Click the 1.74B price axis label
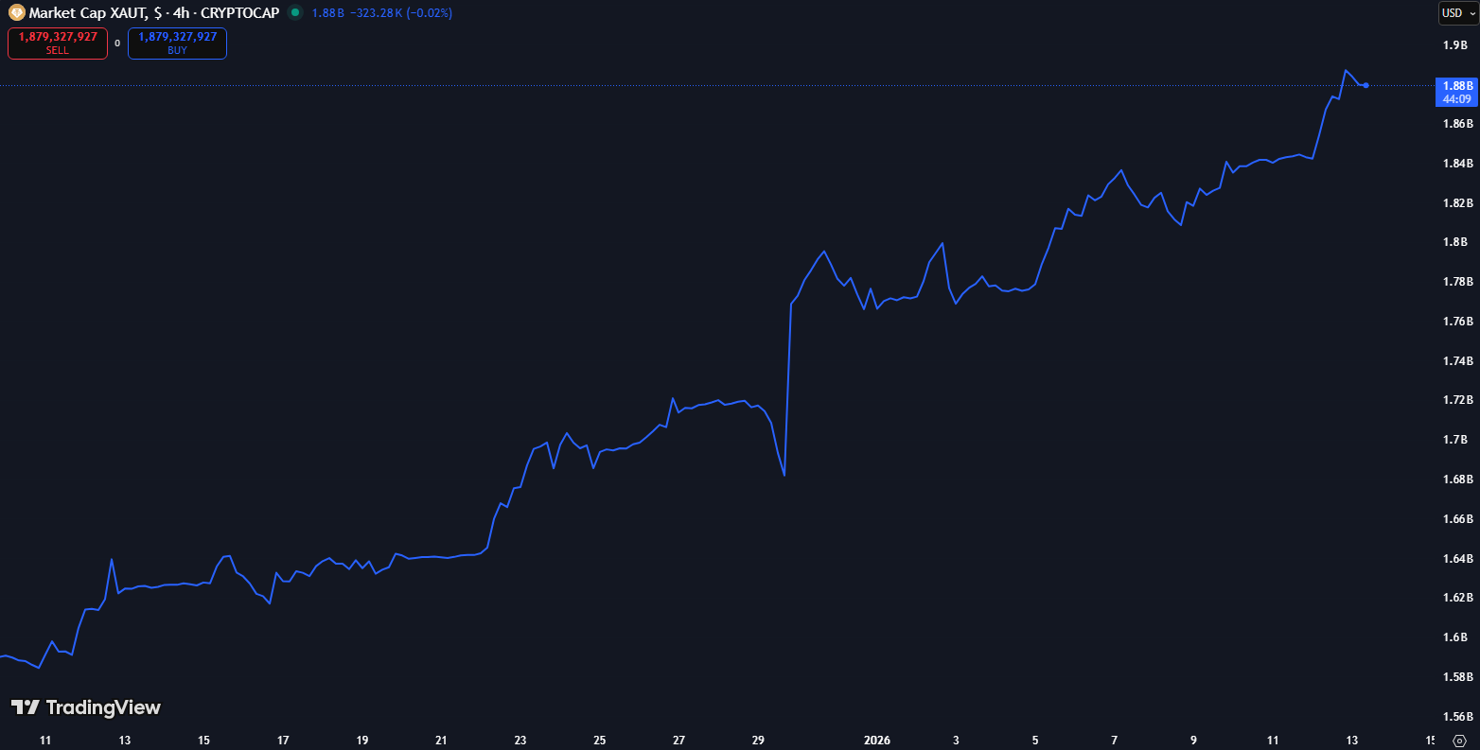Screen dimensions: 1480x750 click(1457, 361)
